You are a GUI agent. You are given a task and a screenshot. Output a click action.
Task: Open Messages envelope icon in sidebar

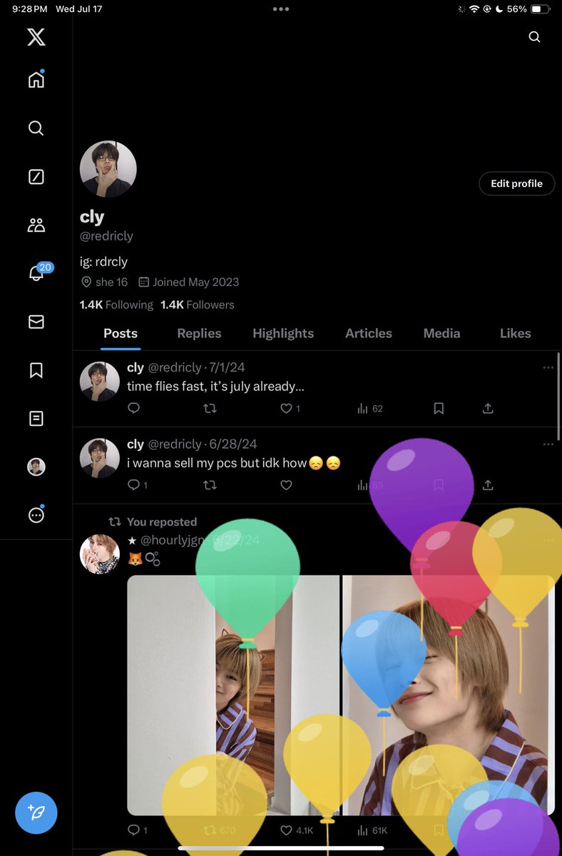point(36,322)
